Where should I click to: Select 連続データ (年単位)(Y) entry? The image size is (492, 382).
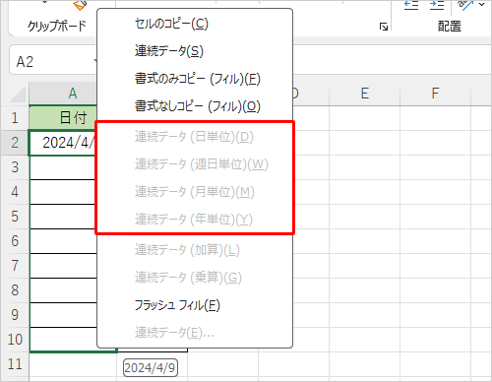pos(195,220)
